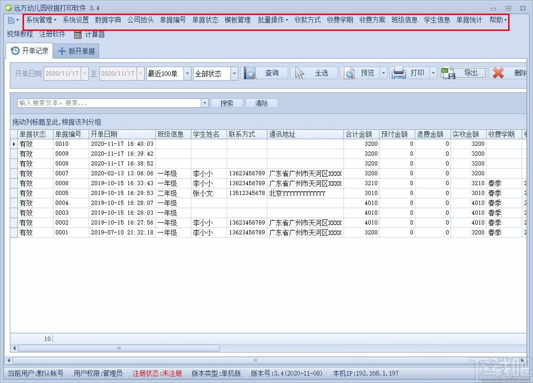Click student name 张小文 cell

coord(209,193)
